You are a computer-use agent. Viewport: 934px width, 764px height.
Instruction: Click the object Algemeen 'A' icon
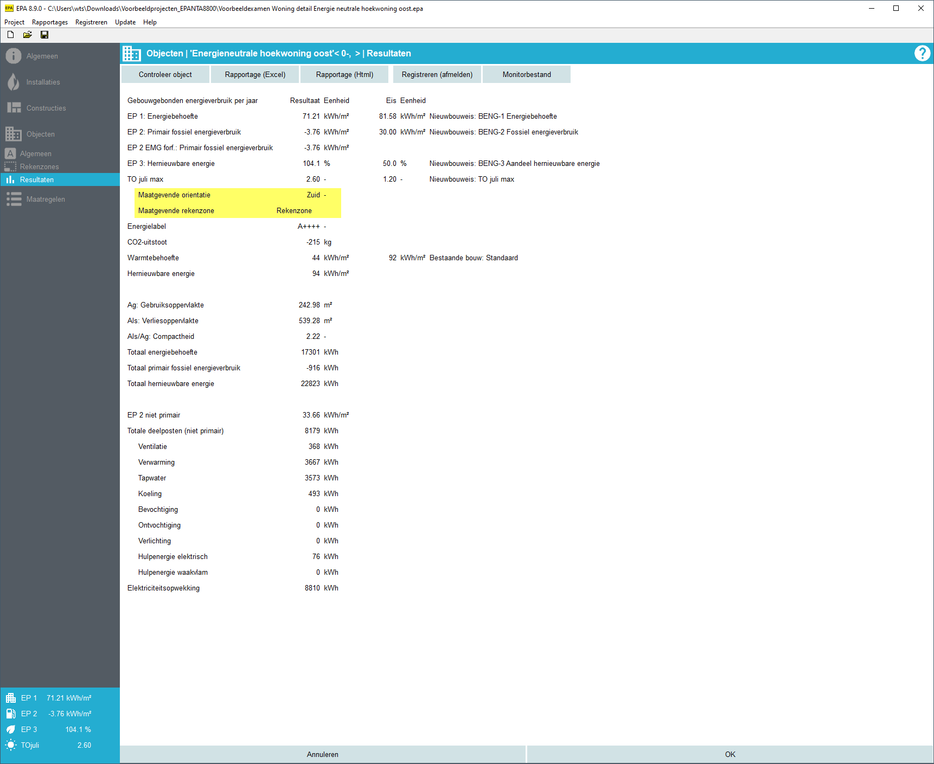[10, 153]
